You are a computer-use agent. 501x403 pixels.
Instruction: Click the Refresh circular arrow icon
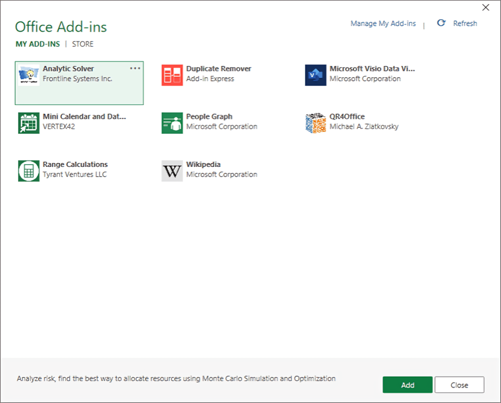tap(441, 23)
